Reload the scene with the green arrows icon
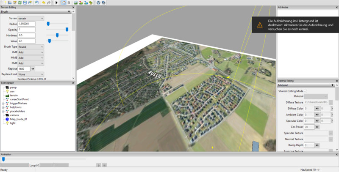339x172 pixels. (19, 3)
